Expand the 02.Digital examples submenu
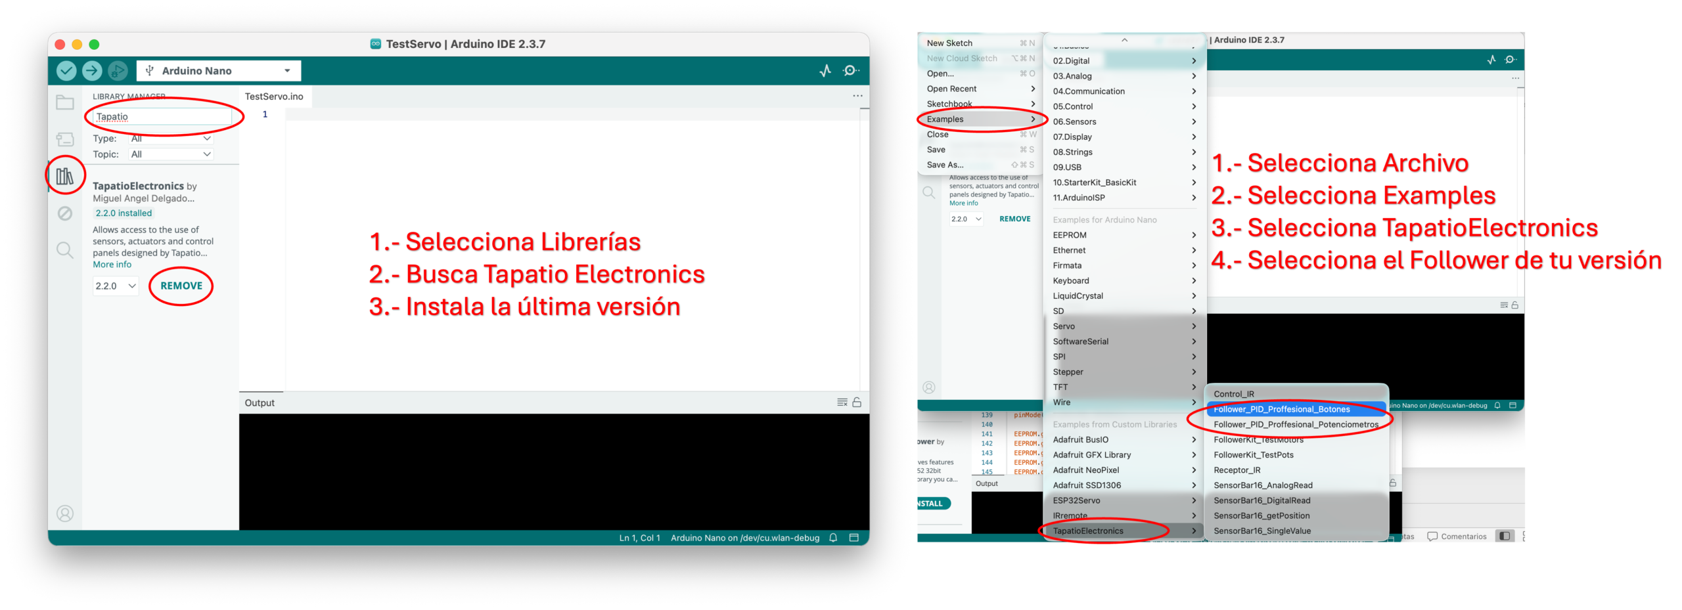 coord(1123,60)
